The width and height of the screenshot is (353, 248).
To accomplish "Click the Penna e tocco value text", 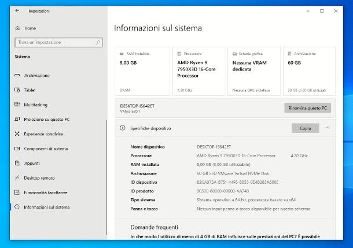I will click(x=253, y=209).
